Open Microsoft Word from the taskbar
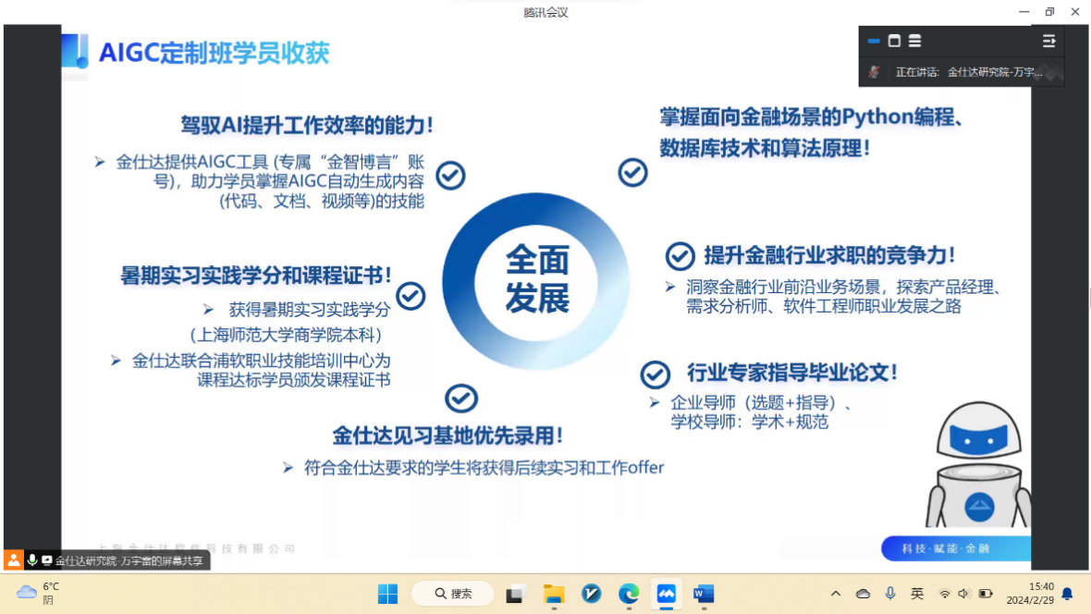1091x614 pixels. pyautogui.click(x=704, y=594)
